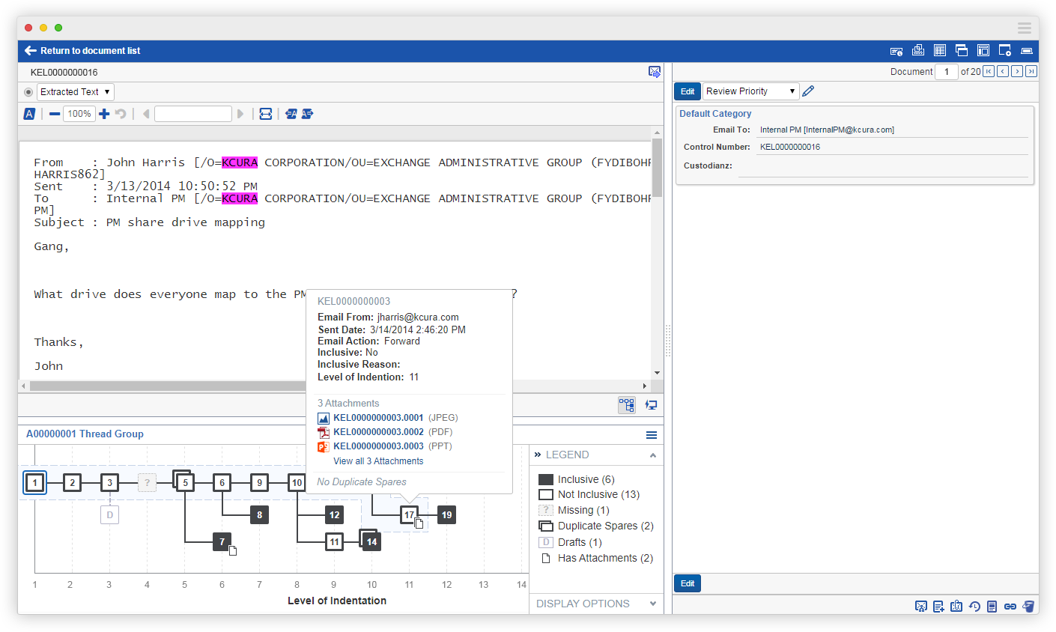The height and width of the screenshot is (632, 1056).
Task: Click the pencil icon next to Review Priority
Action: [x=808, y=91]
